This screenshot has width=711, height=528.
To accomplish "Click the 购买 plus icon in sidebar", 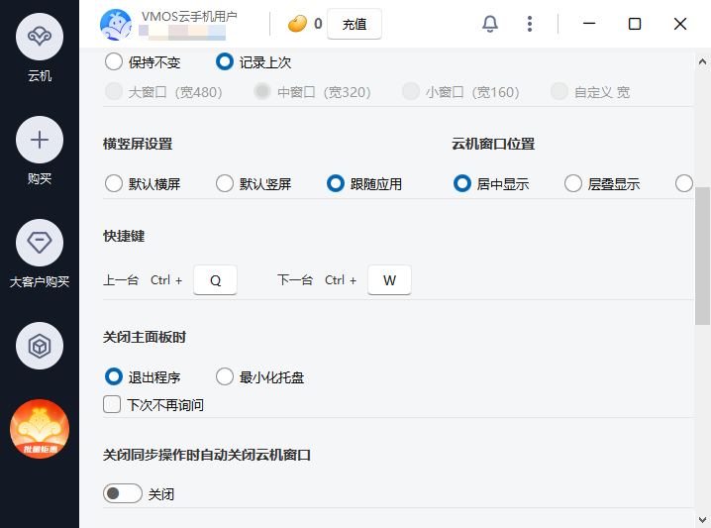I will coord(40,140).
